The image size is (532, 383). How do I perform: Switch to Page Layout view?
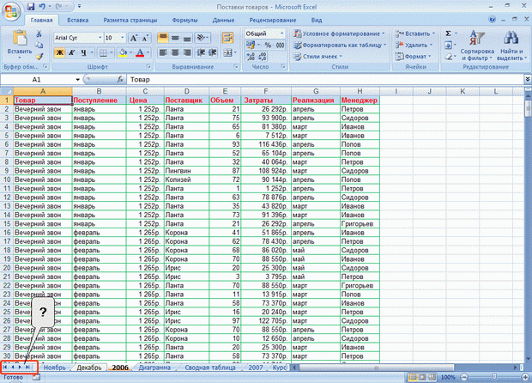(x=422, y=377)
